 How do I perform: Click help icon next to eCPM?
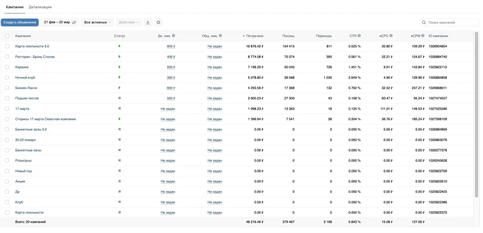point(423,36)
